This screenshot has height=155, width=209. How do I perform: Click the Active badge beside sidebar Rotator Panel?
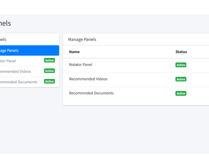(49, 60)
